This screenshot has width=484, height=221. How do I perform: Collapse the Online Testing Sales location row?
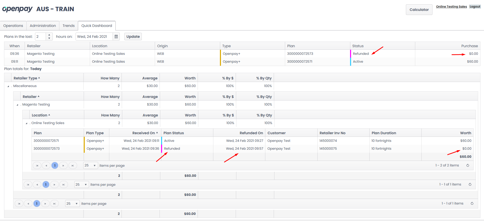(x=26, y=123)
